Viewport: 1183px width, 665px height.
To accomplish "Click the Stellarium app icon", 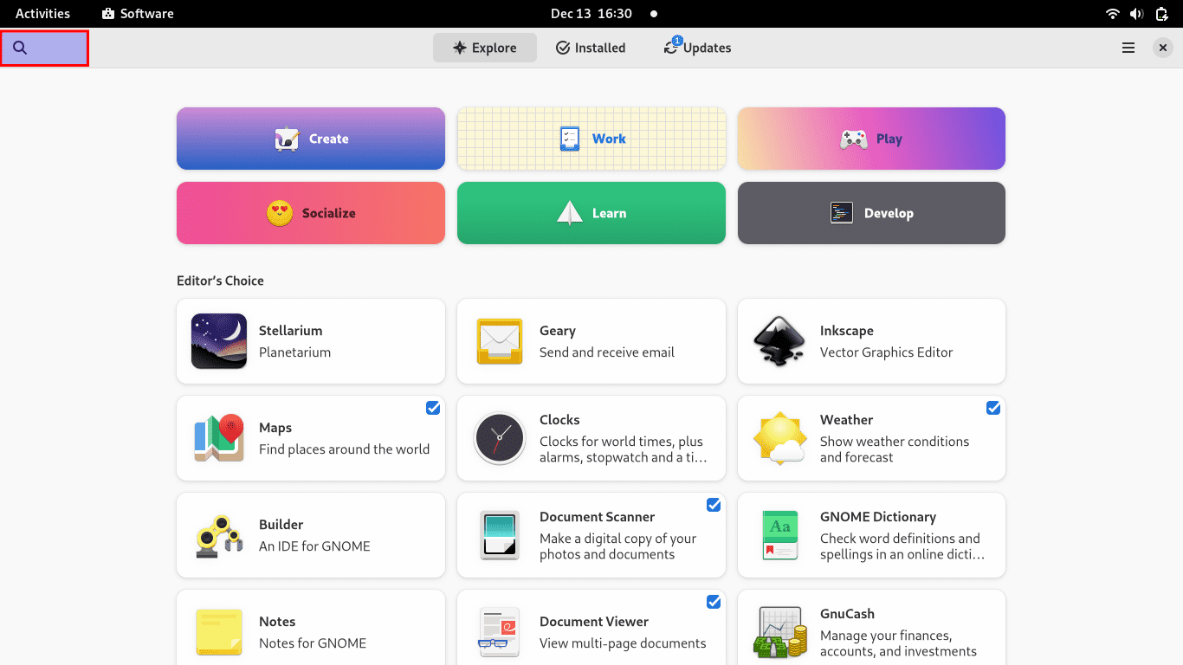I will [x=219, y=341].
